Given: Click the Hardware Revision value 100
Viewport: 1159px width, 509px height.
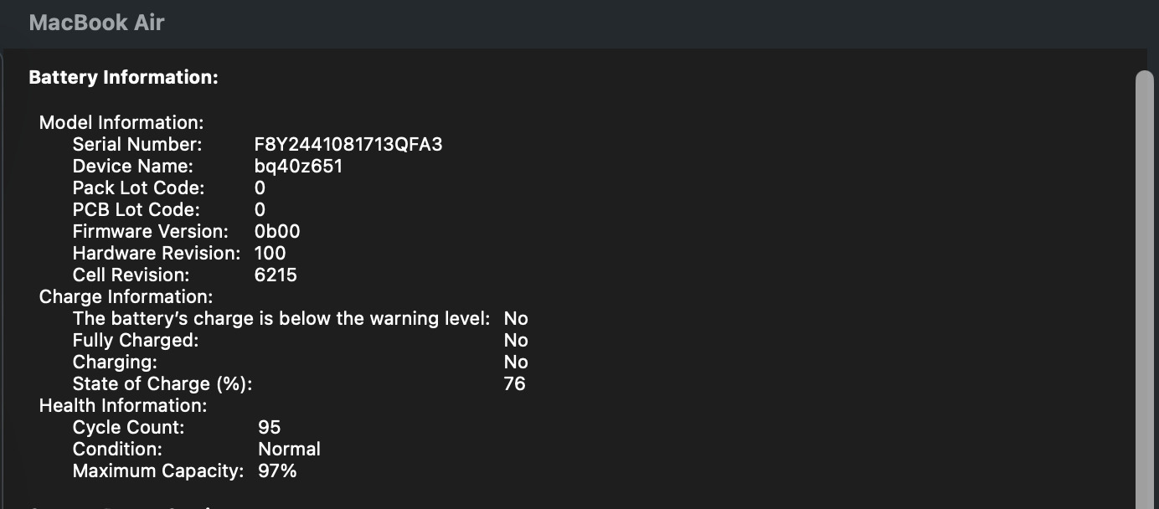Looking at the screenshot, I should coord(270,254).
